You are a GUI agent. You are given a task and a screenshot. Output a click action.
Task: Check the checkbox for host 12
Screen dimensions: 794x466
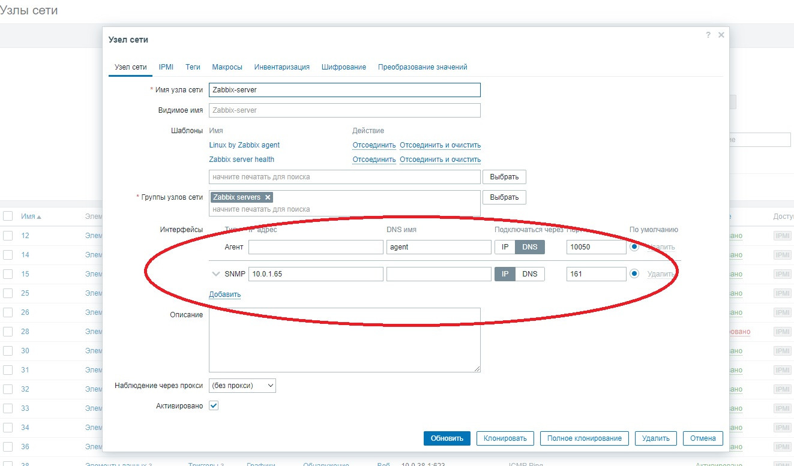8,236
